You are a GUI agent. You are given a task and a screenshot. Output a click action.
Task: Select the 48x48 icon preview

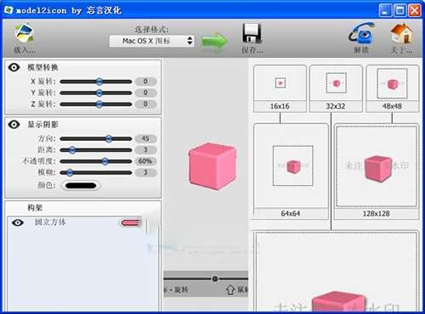(393, 88)
